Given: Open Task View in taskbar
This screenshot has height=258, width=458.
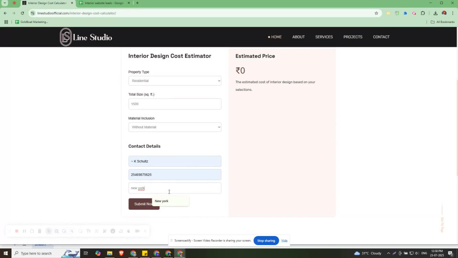Looking at the screenshot, I should coord(86,253).
